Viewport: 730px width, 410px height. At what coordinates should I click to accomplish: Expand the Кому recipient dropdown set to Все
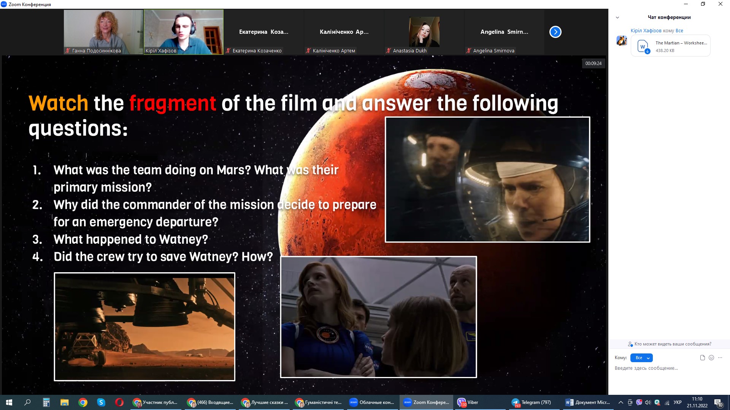coord(641,358)
